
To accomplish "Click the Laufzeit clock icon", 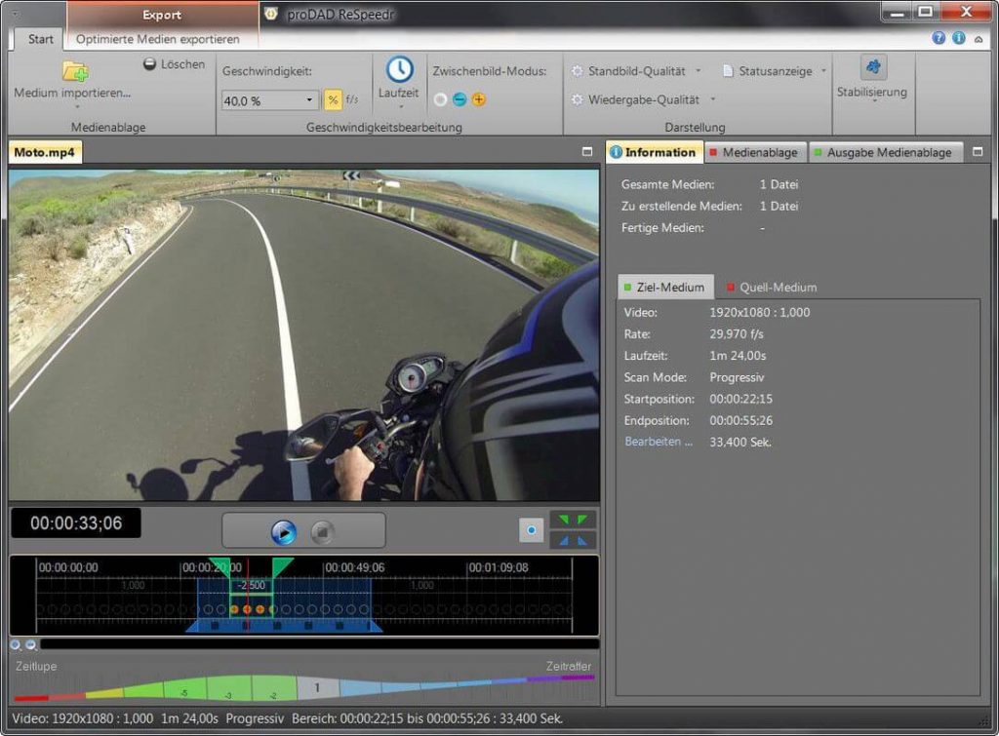I will tap(400, 70).
